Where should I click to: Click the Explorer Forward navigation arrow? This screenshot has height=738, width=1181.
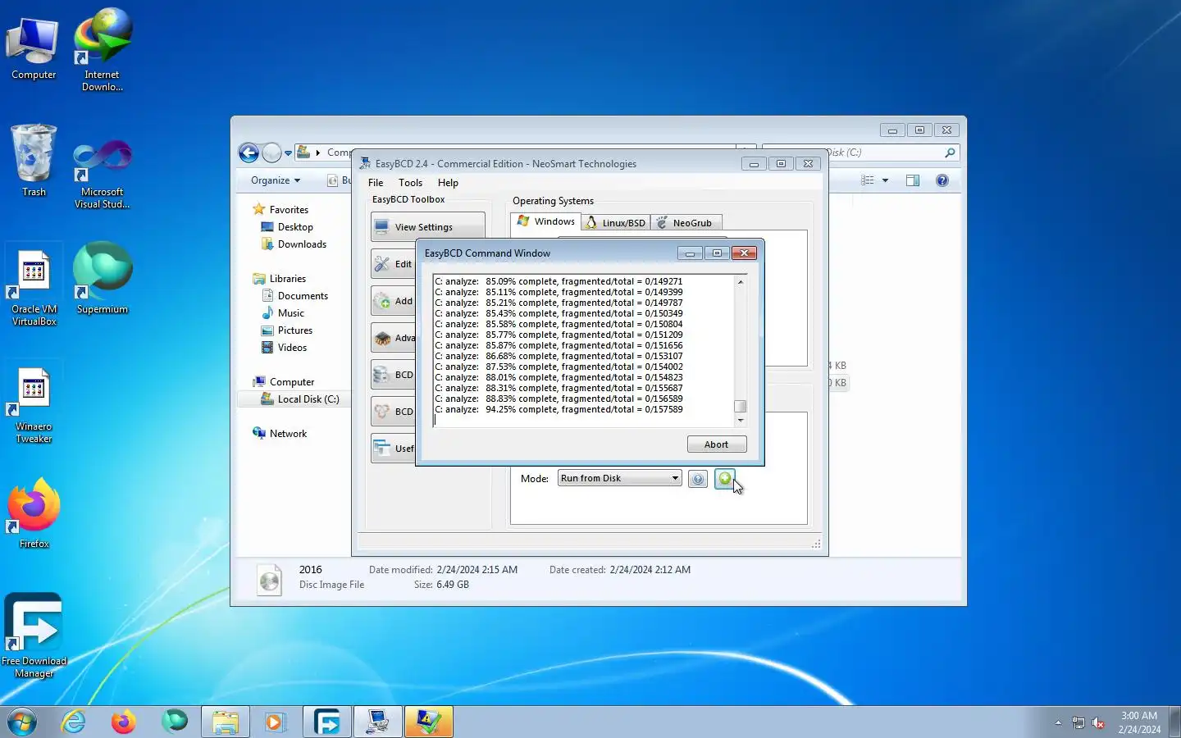pyautogui.click(x=271, y=153)
